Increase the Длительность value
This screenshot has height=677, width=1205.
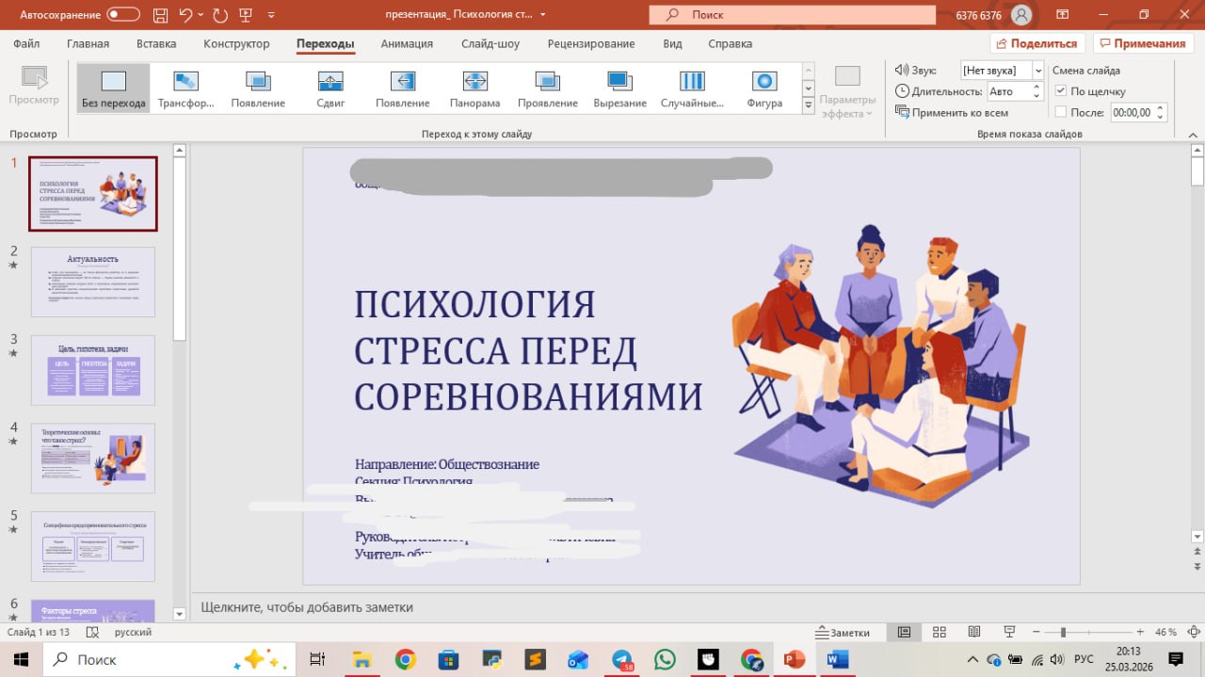pyautogui.click(x=1037, y=88)
